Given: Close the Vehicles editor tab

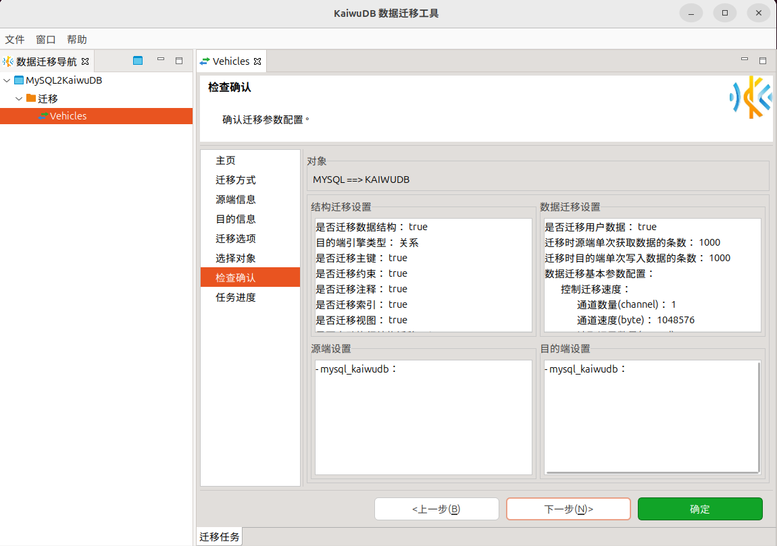Looking at the screenshot, I should tap(257, 61).
